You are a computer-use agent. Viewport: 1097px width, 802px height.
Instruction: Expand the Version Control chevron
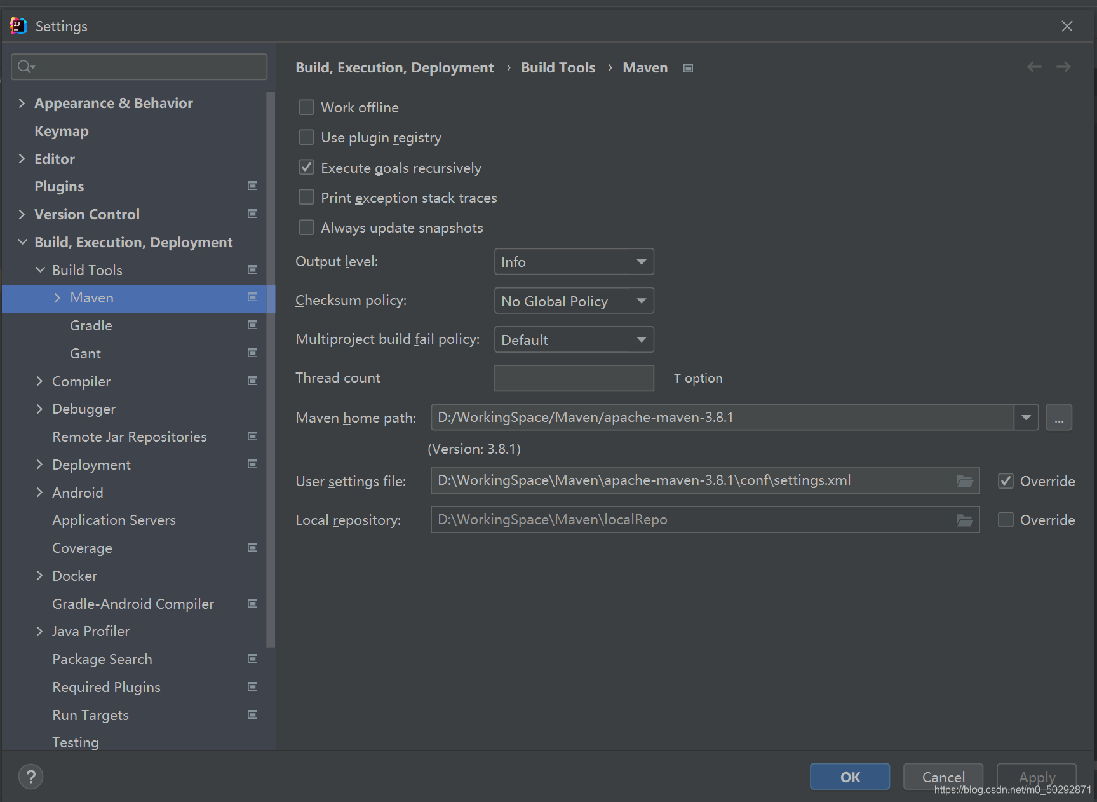[x=22, y=214]
